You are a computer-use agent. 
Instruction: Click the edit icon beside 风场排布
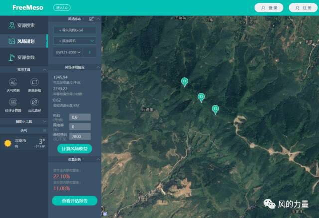pos(91,19)
